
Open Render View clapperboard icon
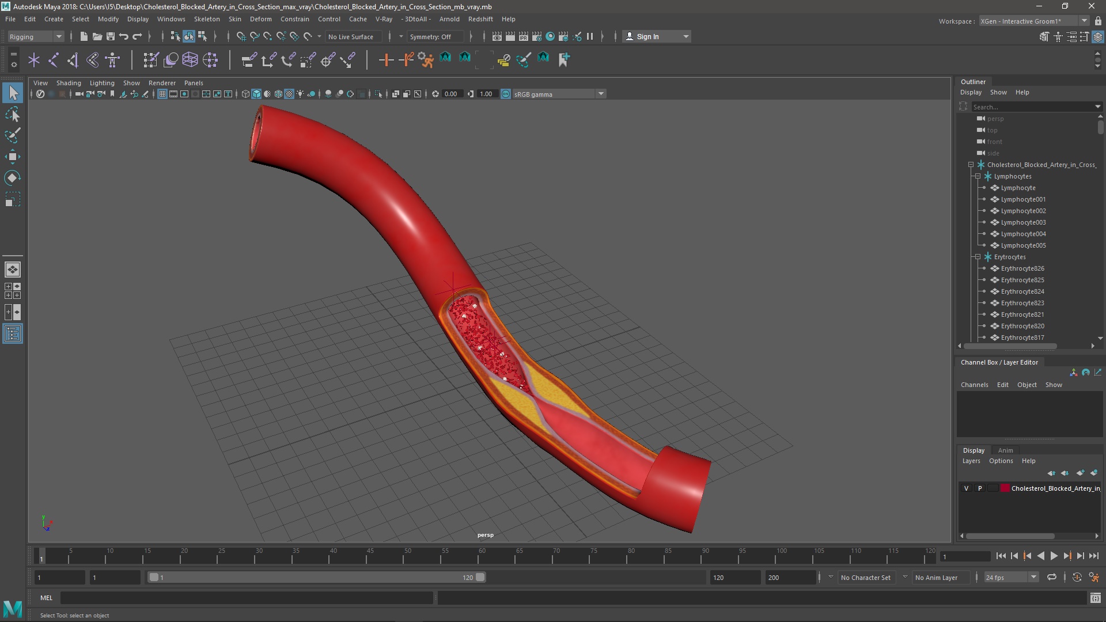(497, 36)
